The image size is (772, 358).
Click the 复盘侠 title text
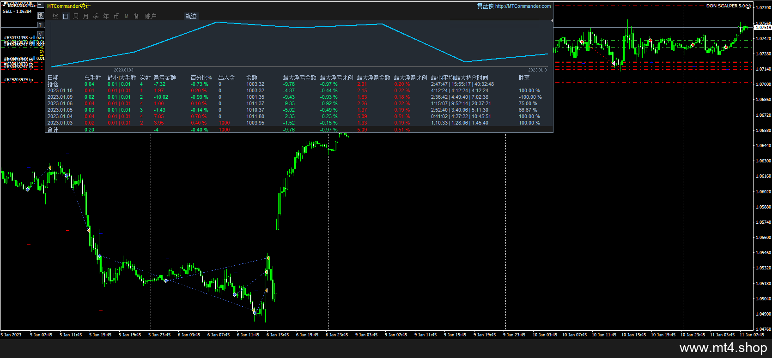pos(486,6)
